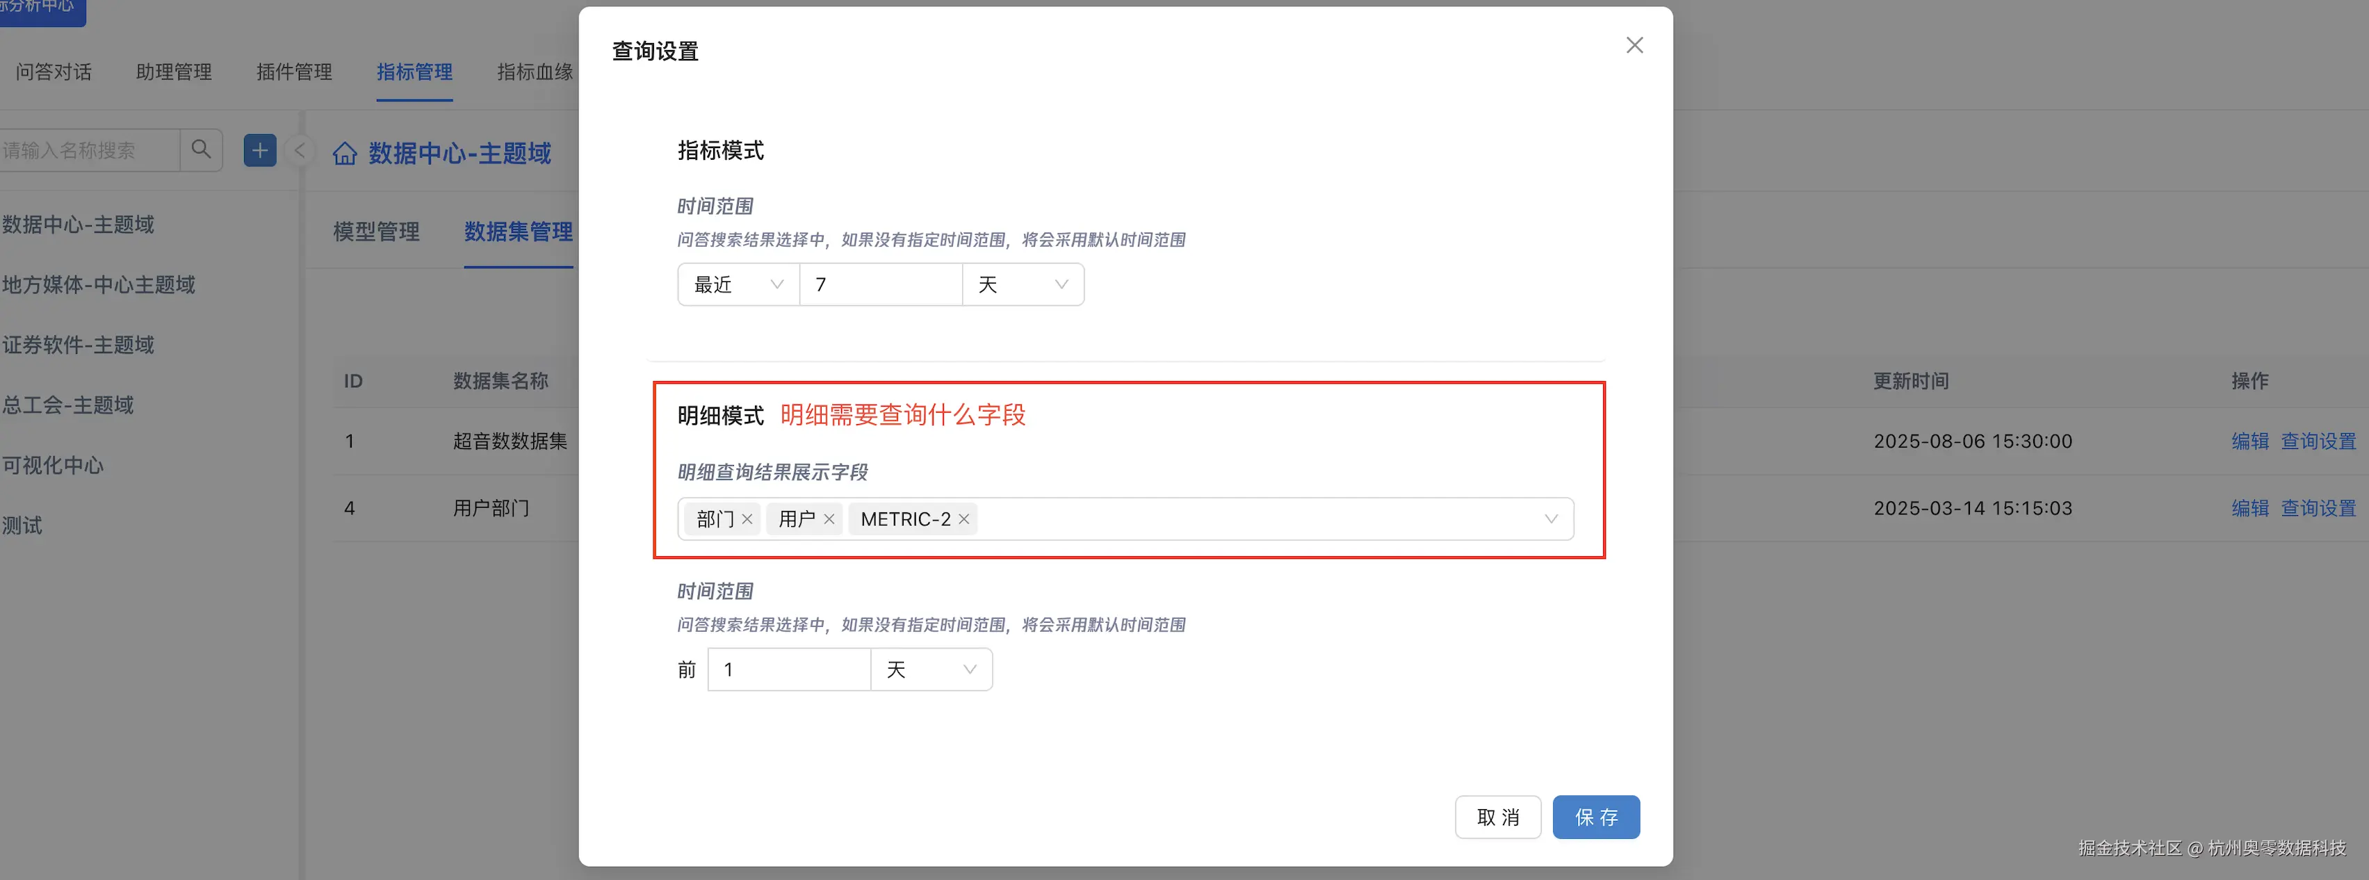2369x880 pixels.
Task: Click the 保存 save button
Action: point(1595,817)
